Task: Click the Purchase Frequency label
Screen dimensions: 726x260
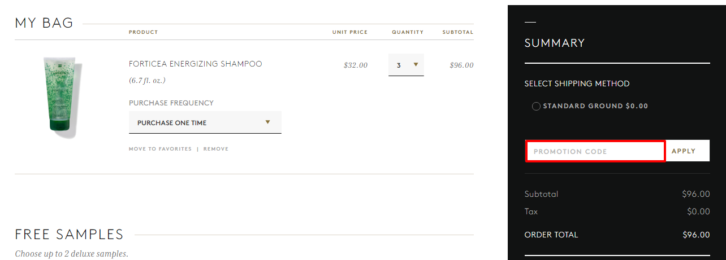Action: click(171, 103)
